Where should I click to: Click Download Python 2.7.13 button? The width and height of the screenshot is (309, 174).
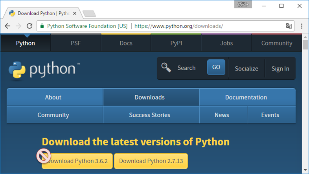[x=151, y=161]
